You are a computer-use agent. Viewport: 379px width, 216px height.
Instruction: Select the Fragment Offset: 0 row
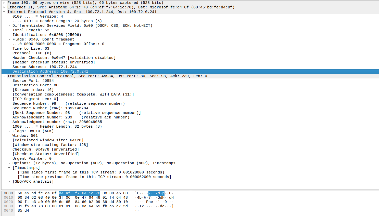[190, 44]
